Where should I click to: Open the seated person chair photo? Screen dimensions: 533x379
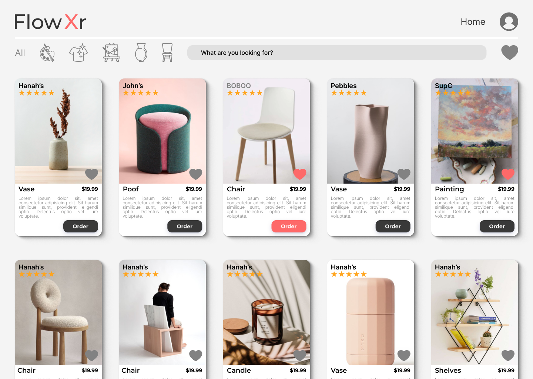pos(162,313)
